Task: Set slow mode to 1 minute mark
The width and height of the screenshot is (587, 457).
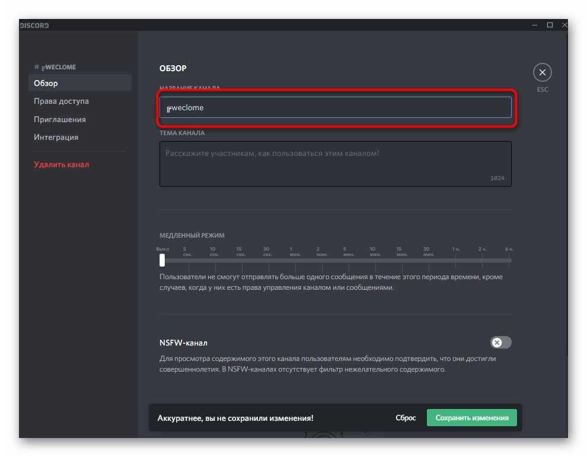Action: (291, 260)
